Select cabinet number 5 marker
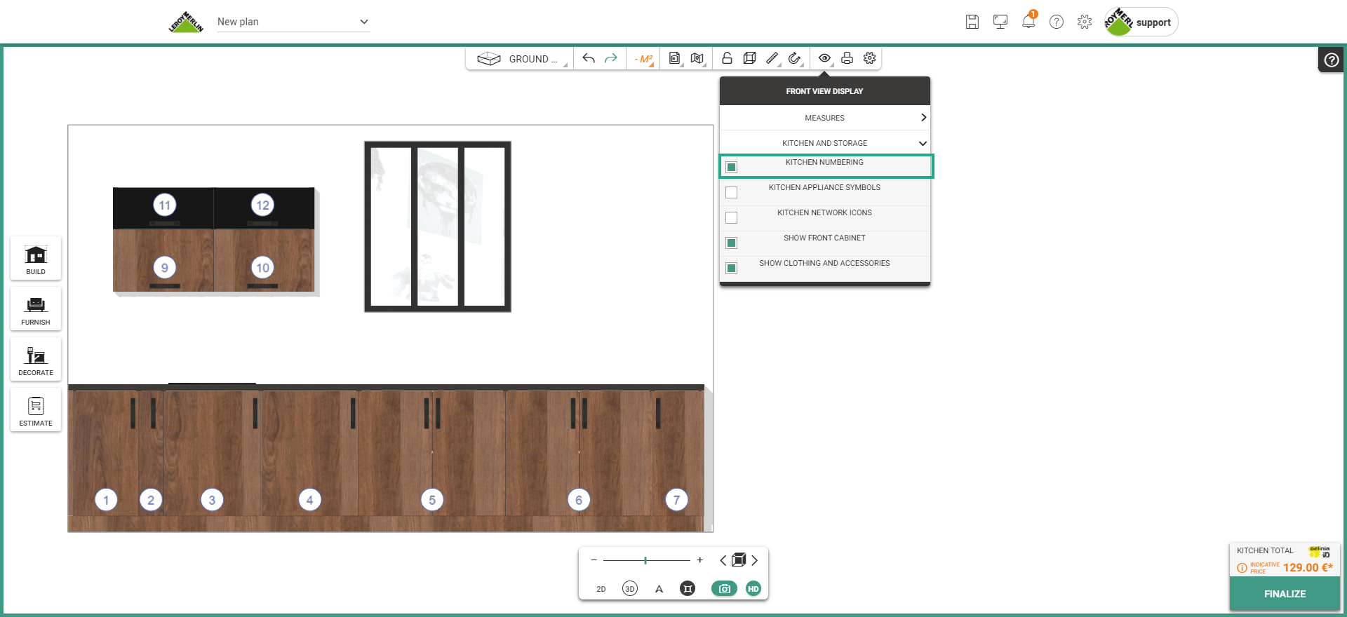Image resolution: width=1347 pixels, height=617 pixels. point(432,500)
